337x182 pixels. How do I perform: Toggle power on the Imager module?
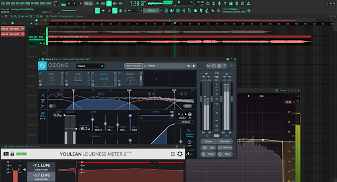66,73
